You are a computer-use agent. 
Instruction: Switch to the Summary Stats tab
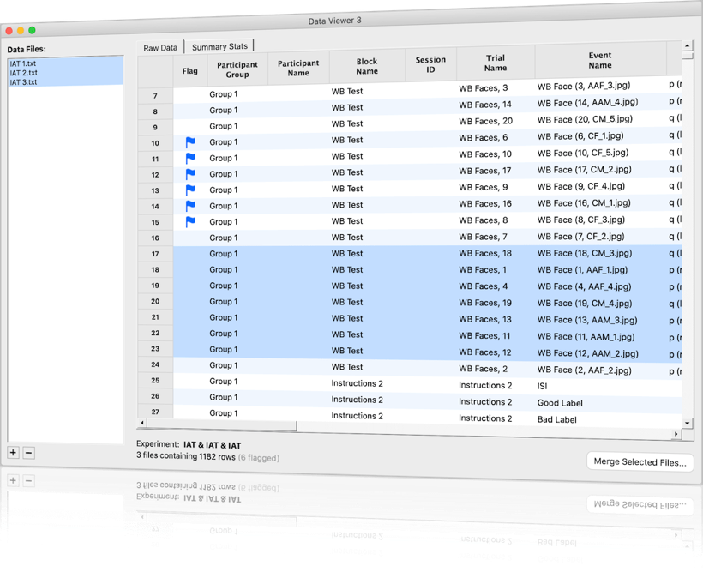[x=219, y=47]
